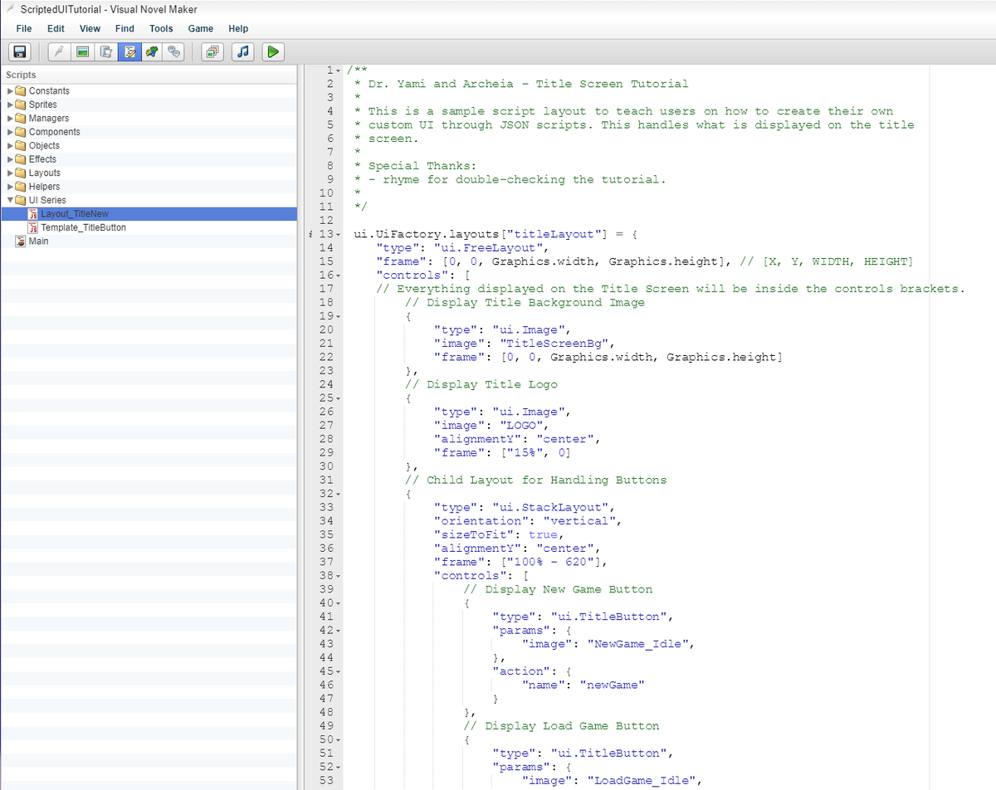Expand the Objects folder arrow

coord(10,145)
